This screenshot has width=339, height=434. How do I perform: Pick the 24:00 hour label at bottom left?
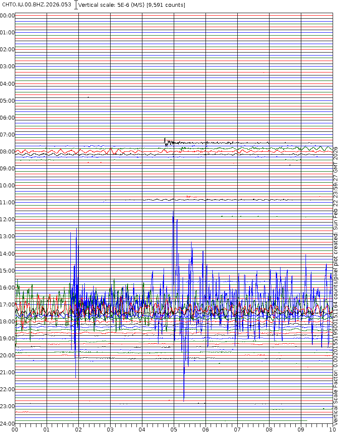(x=7, y=423)
